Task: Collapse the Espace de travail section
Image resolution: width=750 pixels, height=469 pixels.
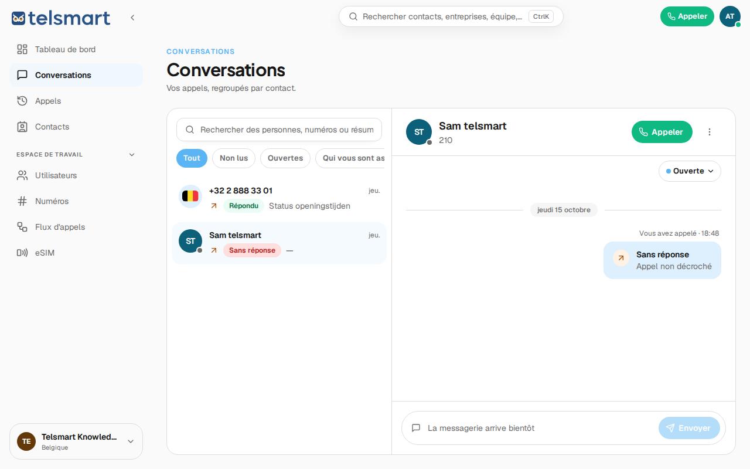Action: [132, 155]
